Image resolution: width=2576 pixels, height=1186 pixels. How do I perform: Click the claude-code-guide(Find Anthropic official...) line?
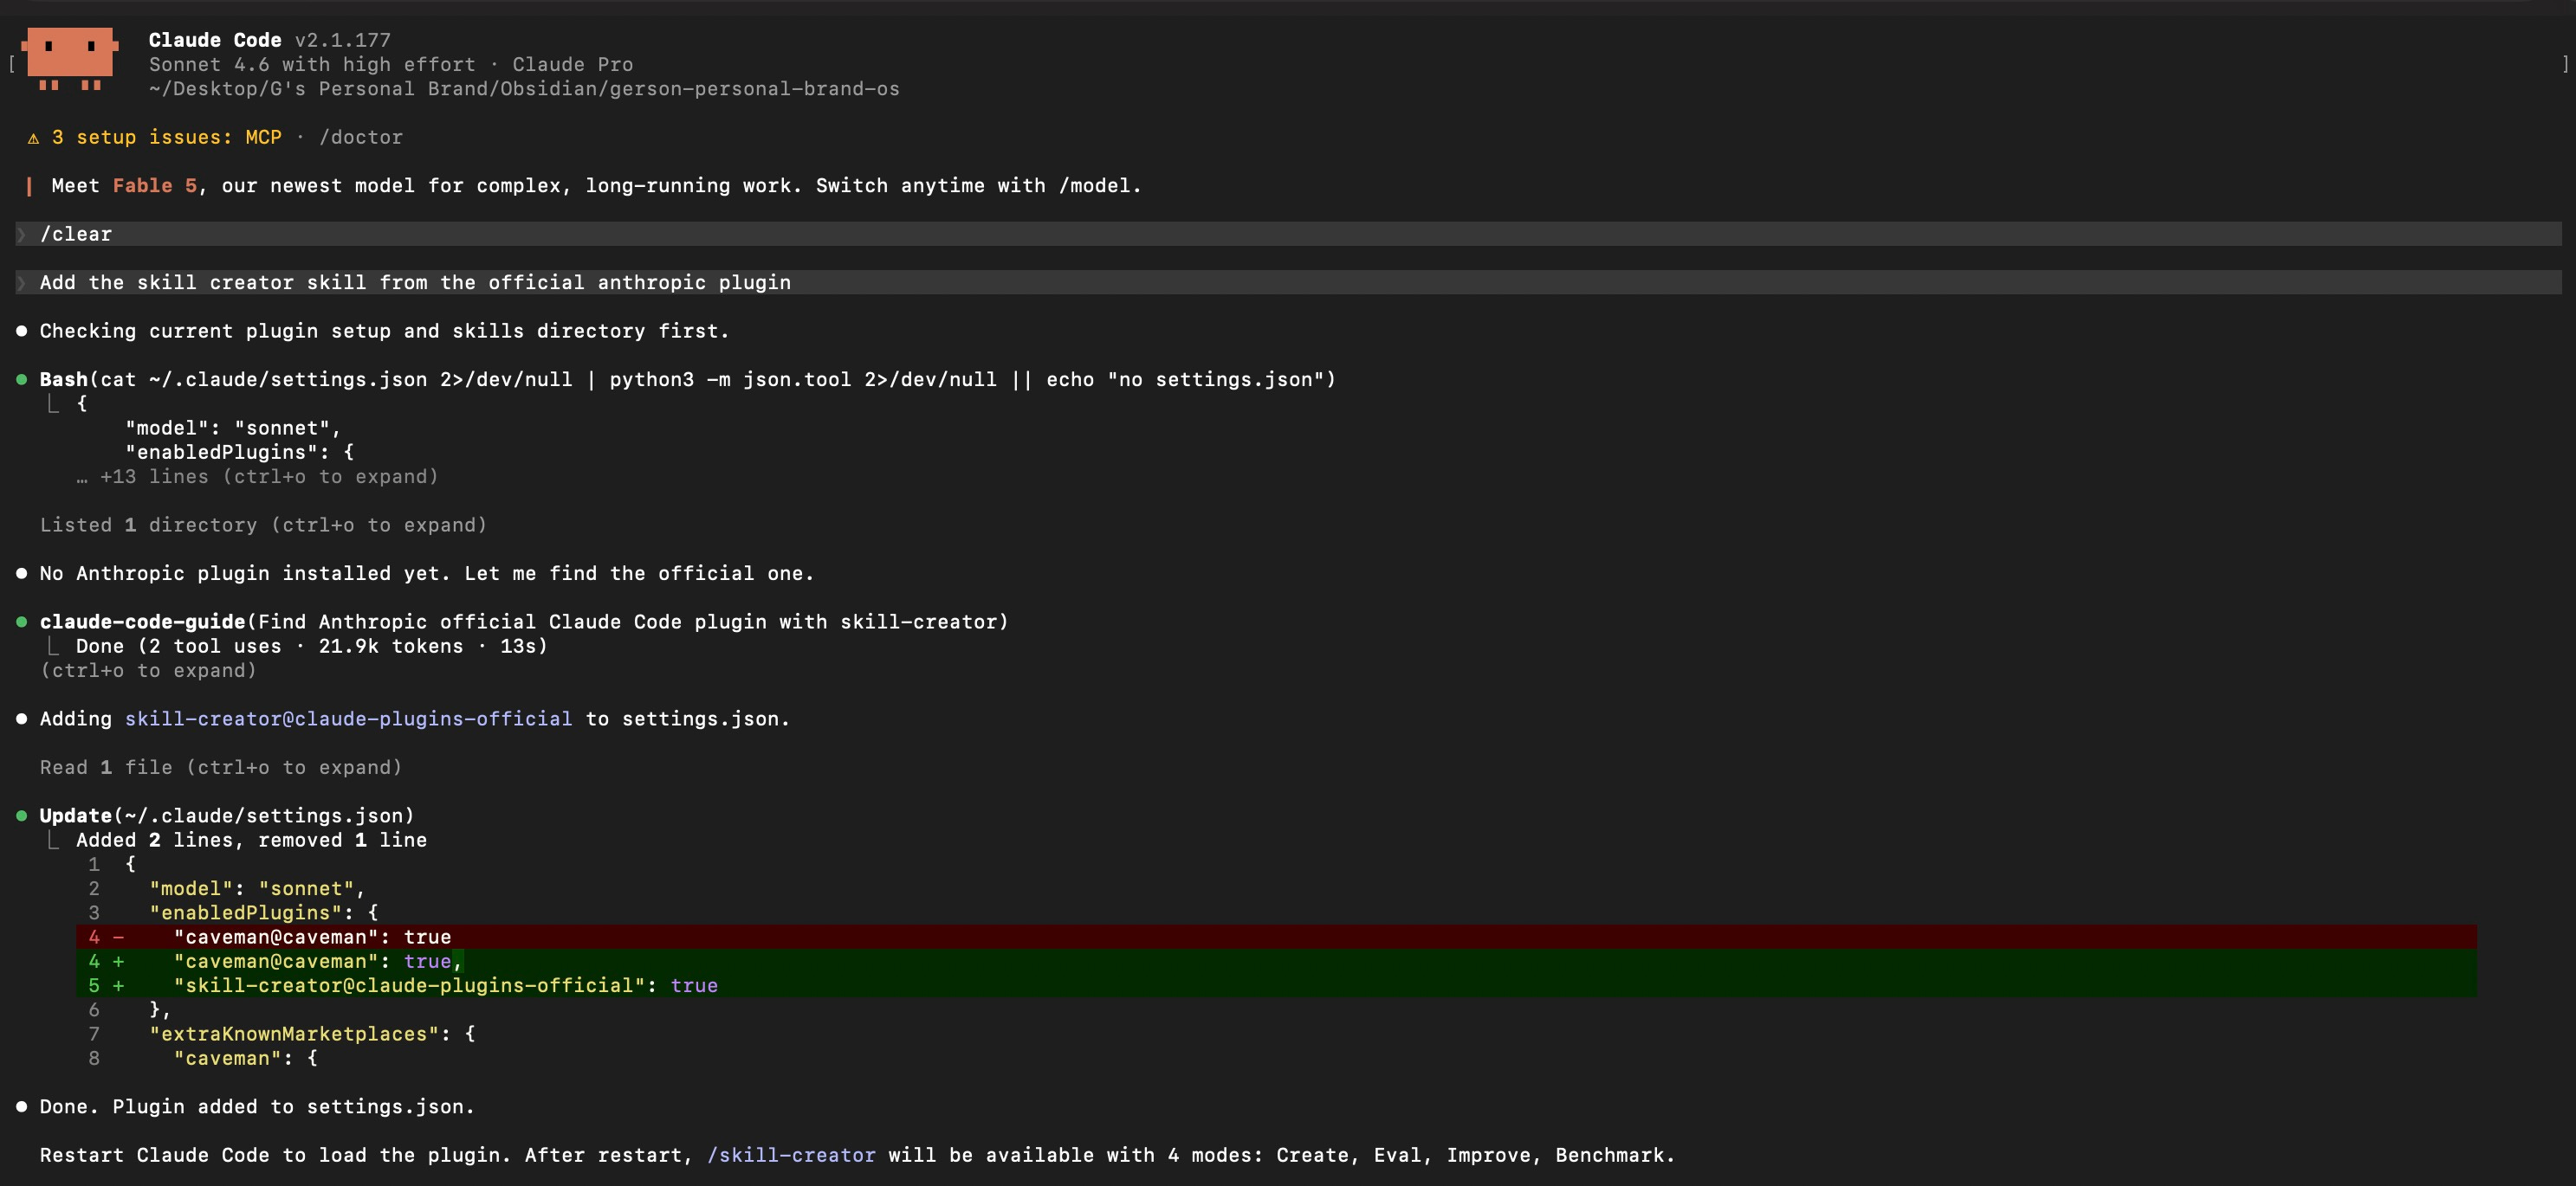(x=524, y=622)
